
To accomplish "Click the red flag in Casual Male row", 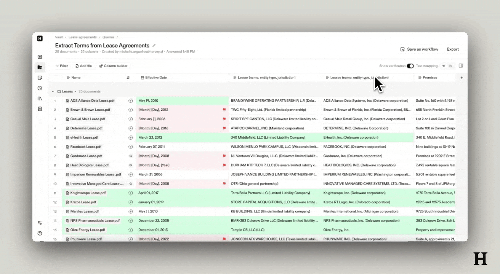I will tap(224, 119).
